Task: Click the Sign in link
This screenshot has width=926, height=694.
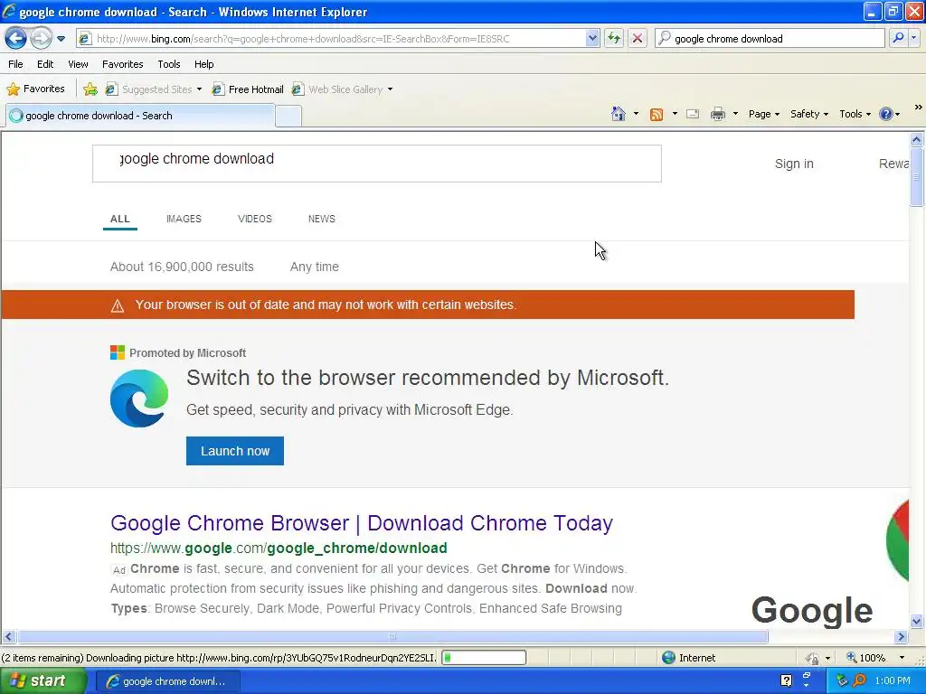Action: coord(794,164)
